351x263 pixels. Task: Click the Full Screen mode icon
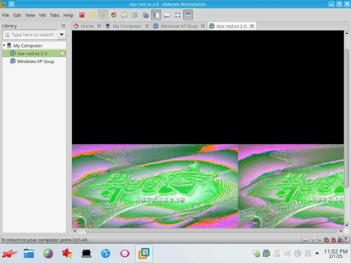(x=178, y=15)
